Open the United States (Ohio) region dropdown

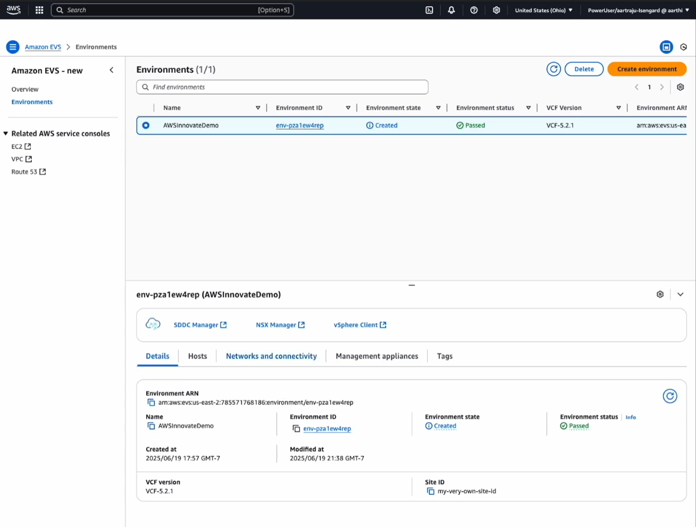pos(544,10)
